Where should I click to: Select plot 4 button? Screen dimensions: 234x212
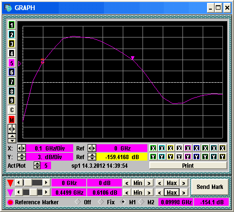(x=12, y=53)
